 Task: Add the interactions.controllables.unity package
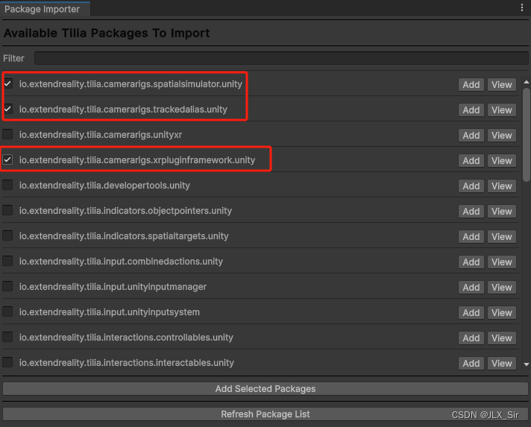pos(471,338)
